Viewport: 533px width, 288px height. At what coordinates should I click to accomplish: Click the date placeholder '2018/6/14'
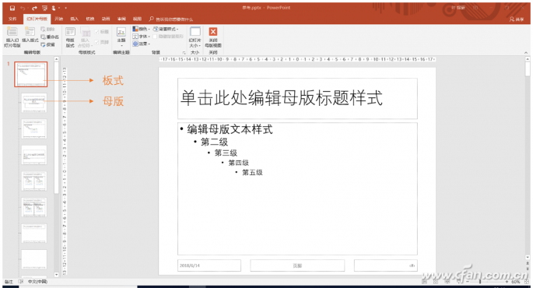(x=209, y=265)
